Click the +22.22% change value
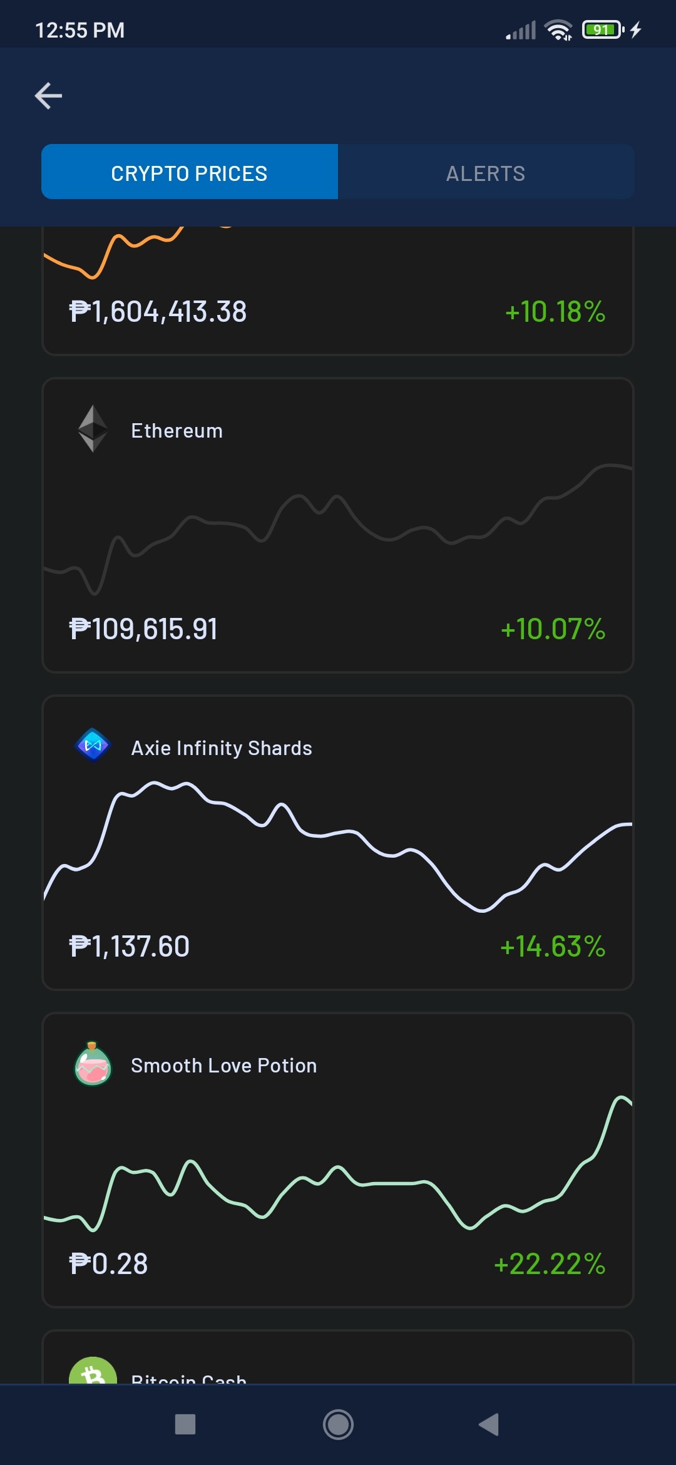The width and height of the screenshot is (676, 1465). point(550,1264)
